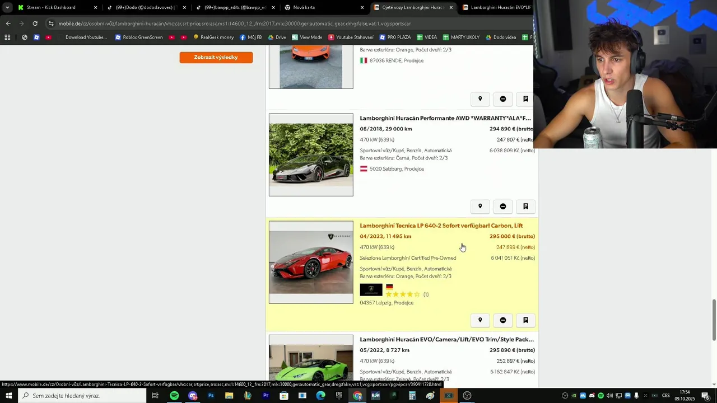Save the Huracán Performante listing with bookmark icon
717x403 pixels.
tap(525, 207)
